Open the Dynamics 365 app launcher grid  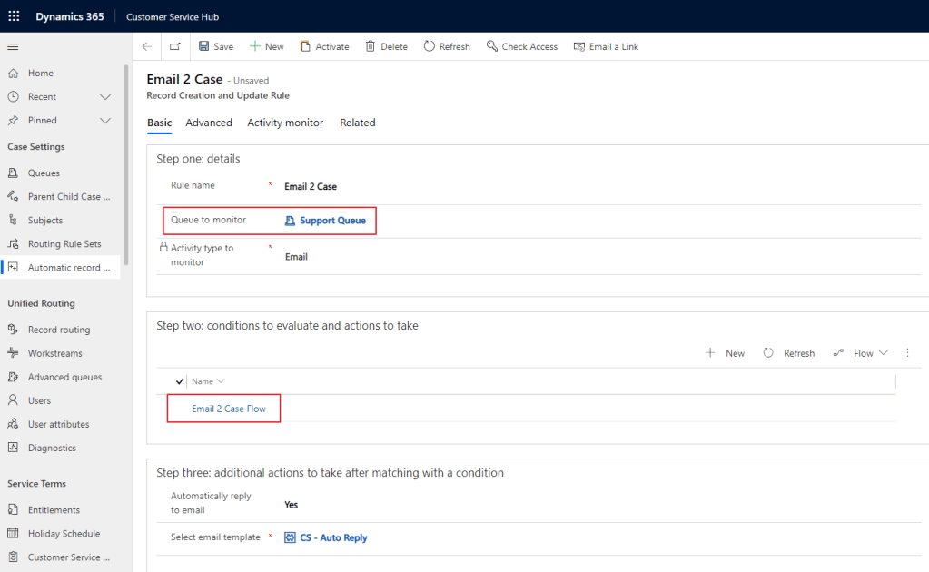14,16
